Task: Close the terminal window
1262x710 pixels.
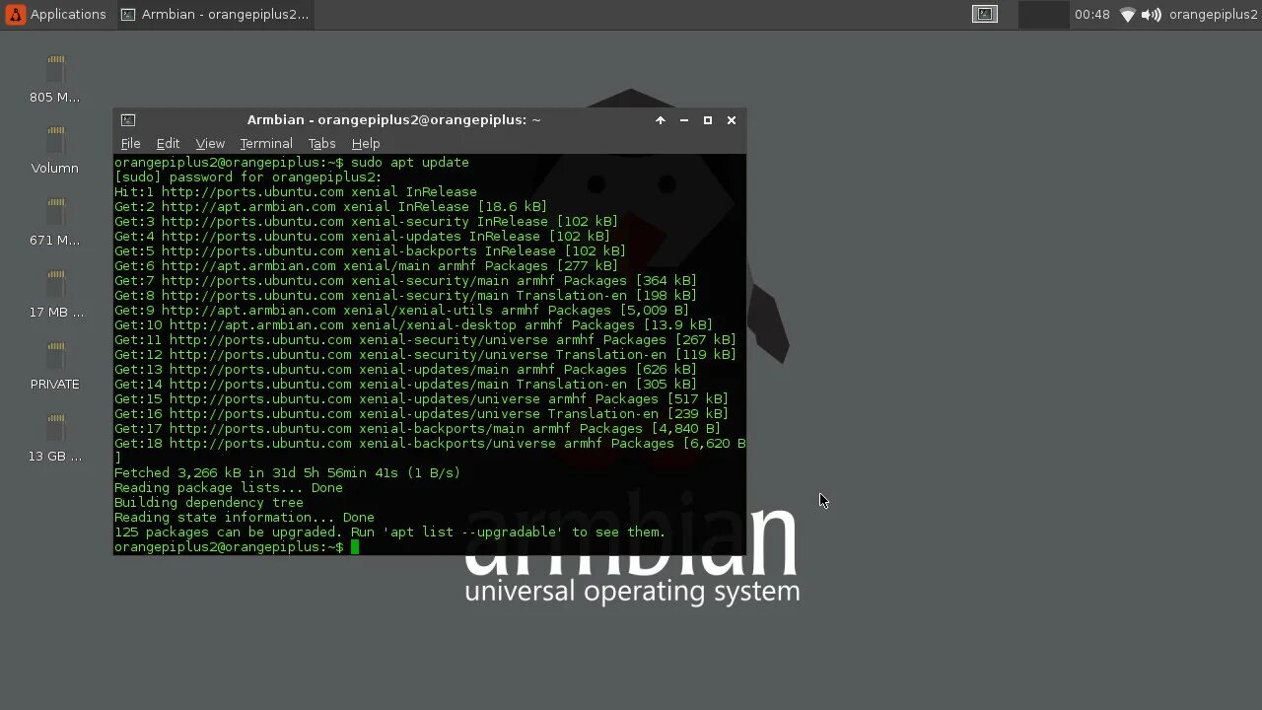Action: pyautogui.click(x=732, y=119)
